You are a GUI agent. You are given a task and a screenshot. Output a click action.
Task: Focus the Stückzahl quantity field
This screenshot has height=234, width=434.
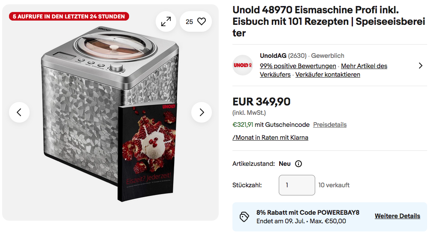point(297,185)
